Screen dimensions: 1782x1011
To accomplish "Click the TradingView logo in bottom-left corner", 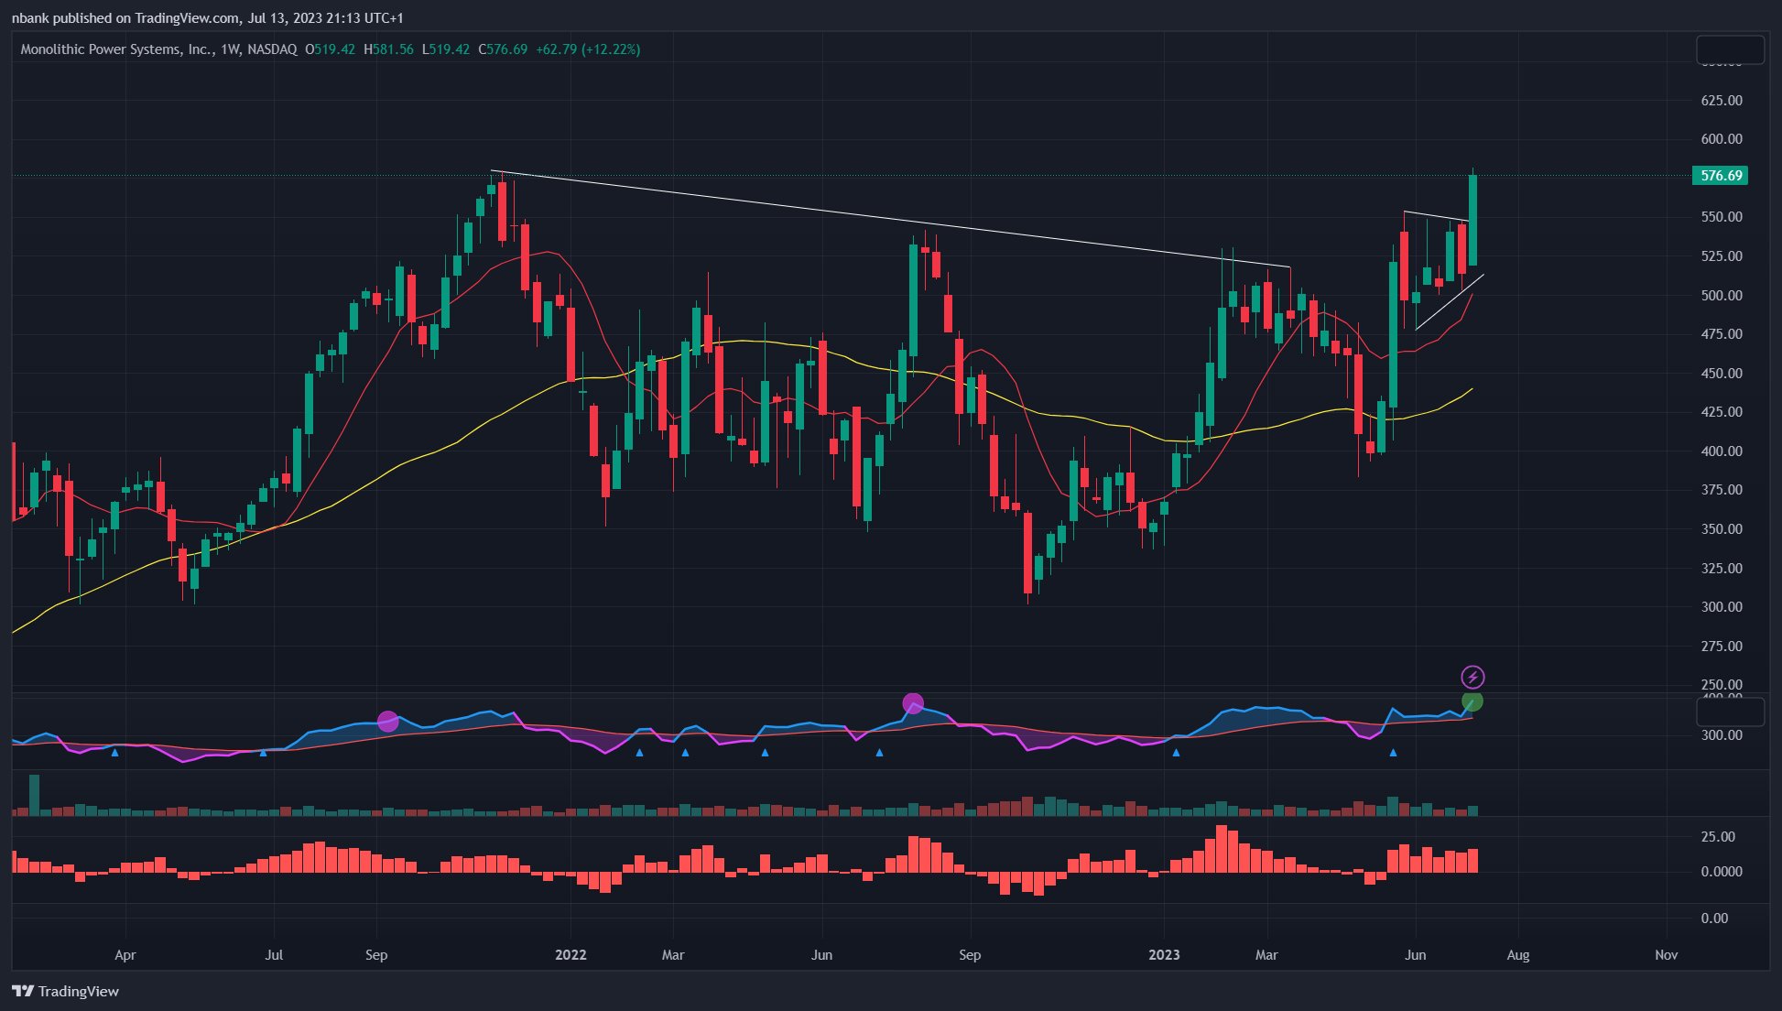I will point(64,991).
